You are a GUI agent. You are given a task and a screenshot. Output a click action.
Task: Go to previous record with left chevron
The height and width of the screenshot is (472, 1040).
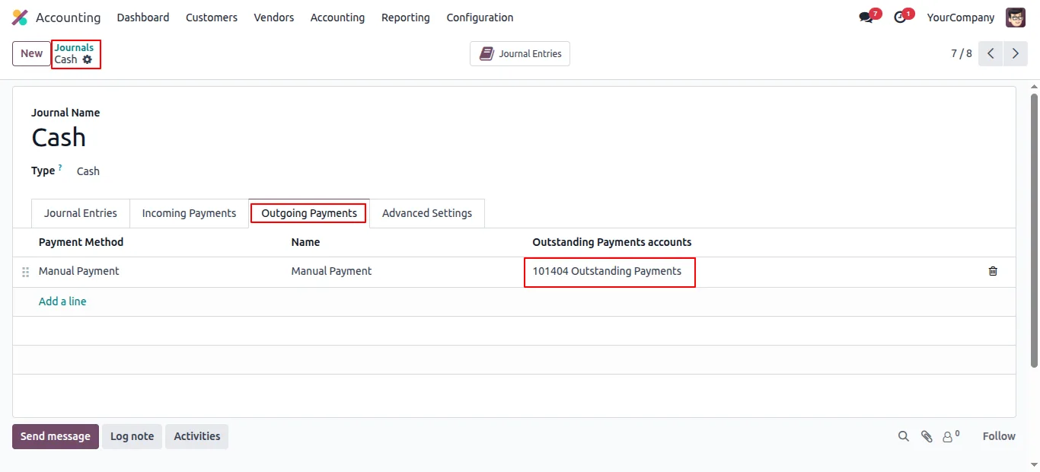[x=991, y=53]
